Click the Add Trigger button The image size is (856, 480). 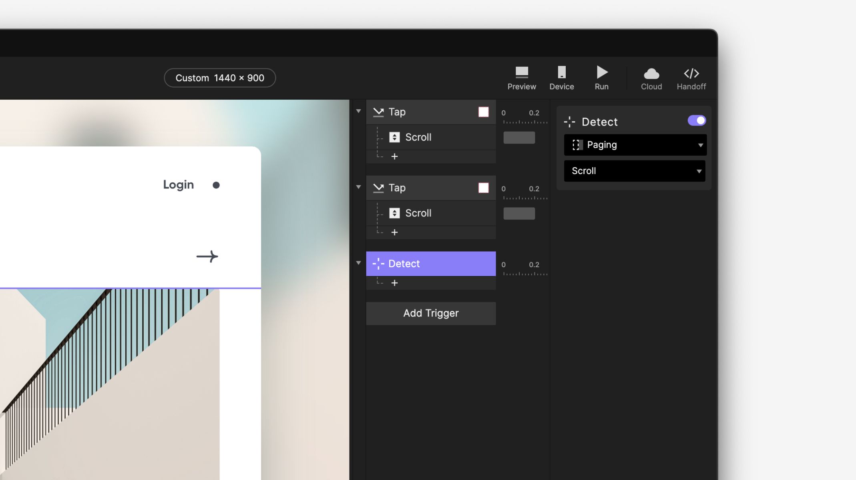click(430, 313)
